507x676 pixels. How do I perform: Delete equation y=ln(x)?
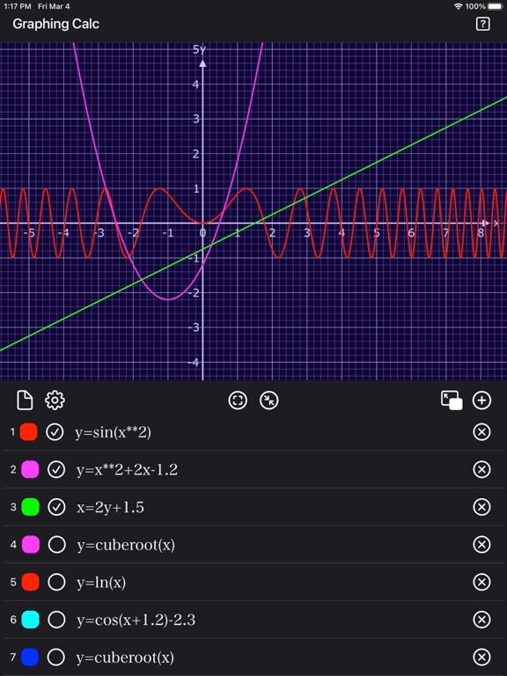[x=481, y=582]
